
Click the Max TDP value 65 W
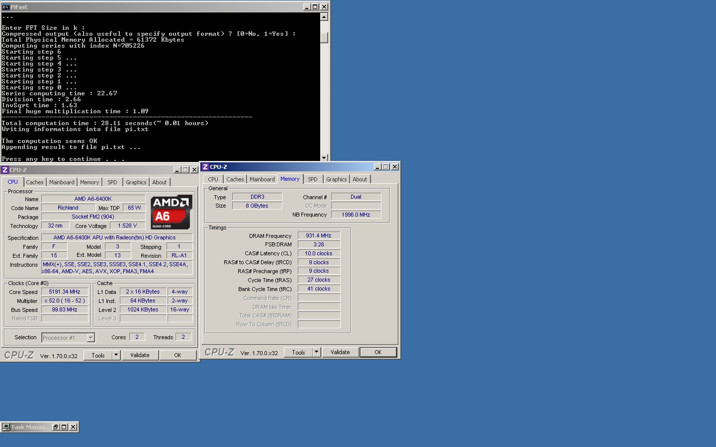134,208
